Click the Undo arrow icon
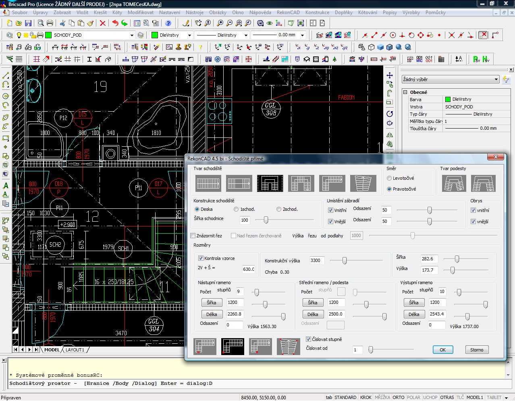 point(115,23)
